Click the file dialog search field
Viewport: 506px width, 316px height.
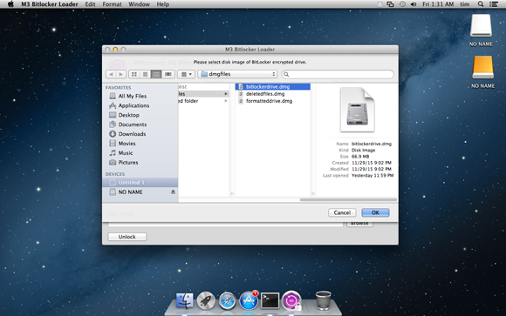(338, 74)
